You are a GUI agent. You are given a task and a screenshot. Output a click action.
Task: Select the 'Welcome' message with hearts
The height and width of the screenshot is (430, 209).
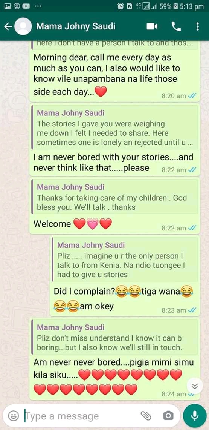[115, 206]
